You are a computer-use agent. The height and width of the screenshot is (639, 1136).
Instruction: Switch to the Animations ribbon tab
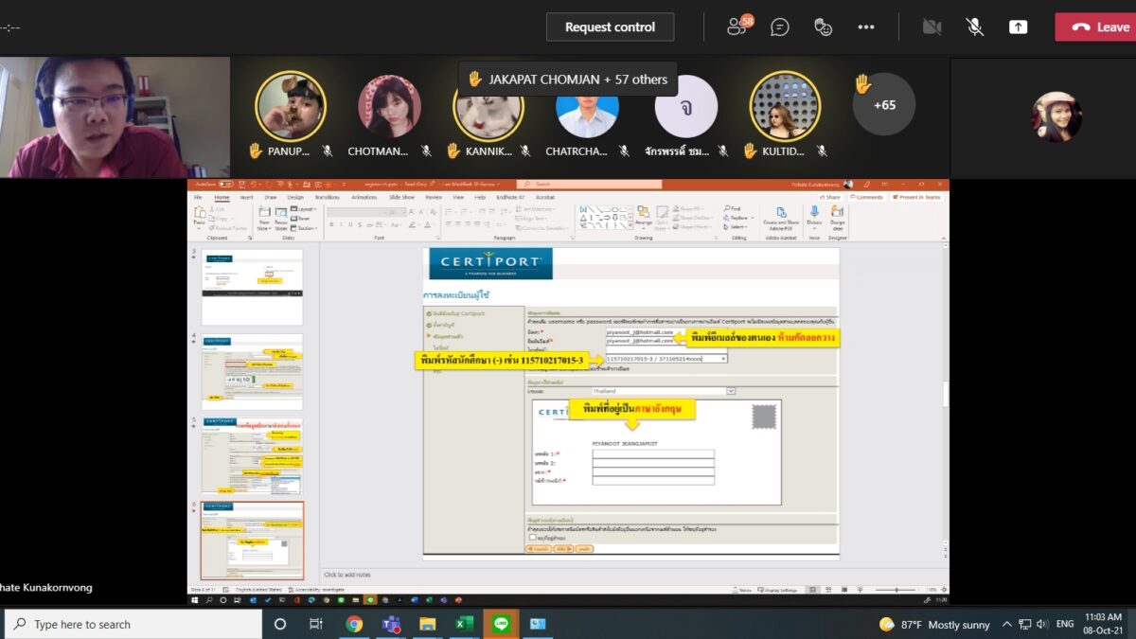(x=364, y=197)
